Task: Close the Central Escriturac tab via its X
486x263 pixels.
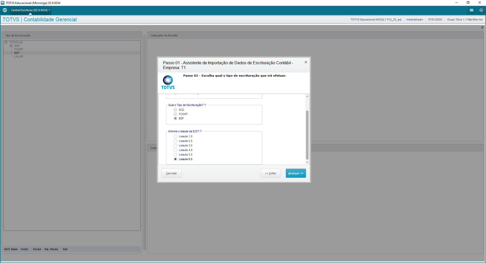Action: tap(49, 10)
